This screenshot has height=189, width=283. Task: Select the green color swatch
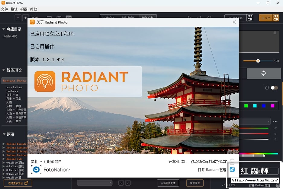coord(246,106)
